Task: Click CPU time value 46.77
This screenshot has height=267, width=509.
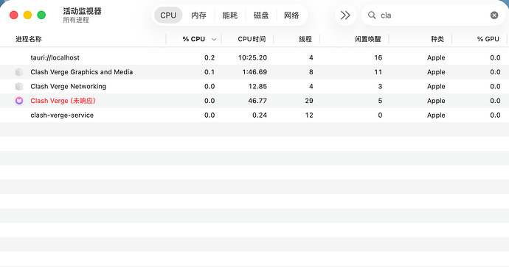Action: 257,101
